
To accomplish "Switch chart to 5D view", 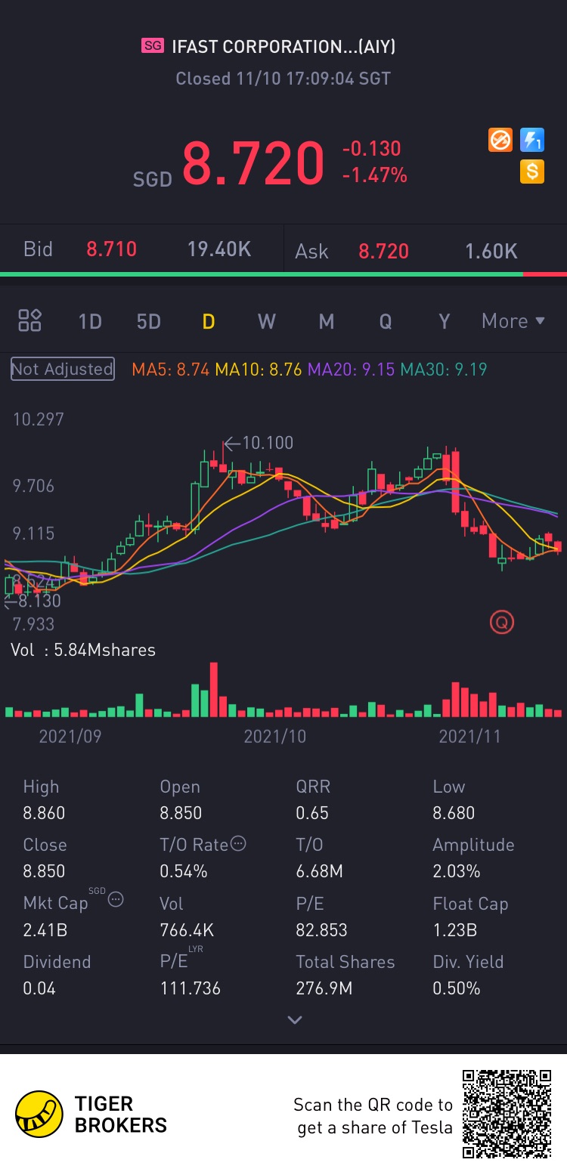I will coord(149,321).
